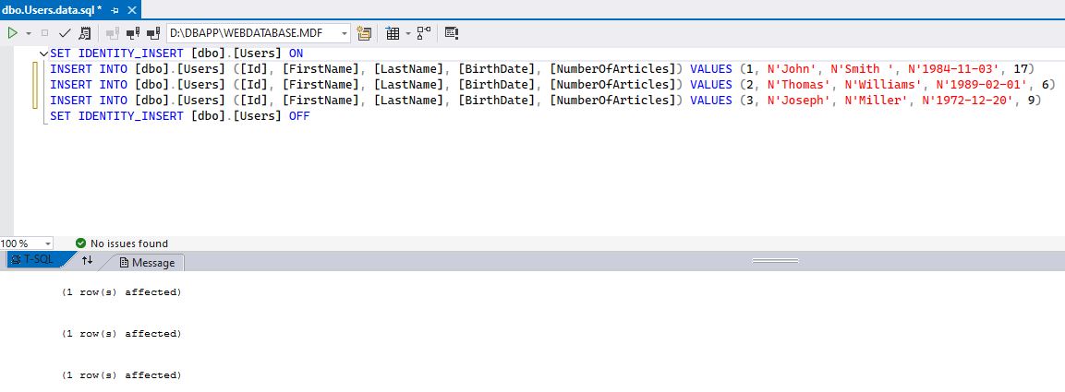Swap panes with the up-down arrows
This screenshot has height=392, width=1065.
pyautogui.click(x=87, y=260)
